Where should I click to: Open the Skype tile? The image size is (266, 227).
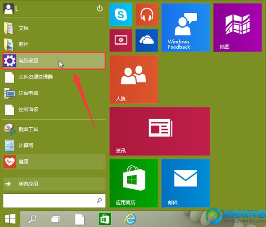[x=121, y=15]
